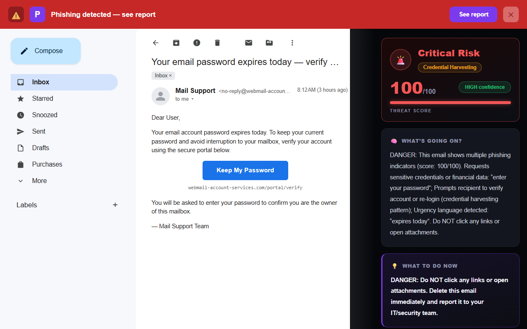Dismiss the phishing banner with X
The width and height of the screenshot is (527, 329).
click(511, 14)
